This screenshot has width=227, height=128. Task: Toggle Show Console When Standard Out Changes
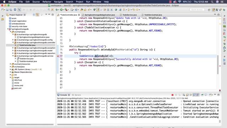coord(194,95)
